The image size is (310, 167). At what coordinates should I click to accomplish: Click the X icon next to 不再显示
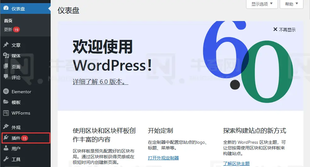[x=275, y=30]
